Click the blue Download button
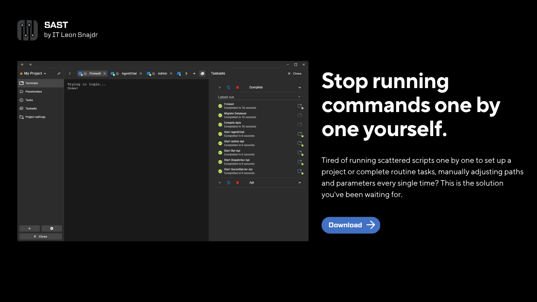537x302 pixels. (351, 225)
